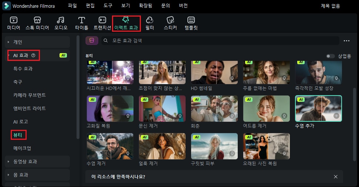Click the 모든 효과 검색 search field
Viewport: 359px width, 187px height.
[x=220, y=41]
